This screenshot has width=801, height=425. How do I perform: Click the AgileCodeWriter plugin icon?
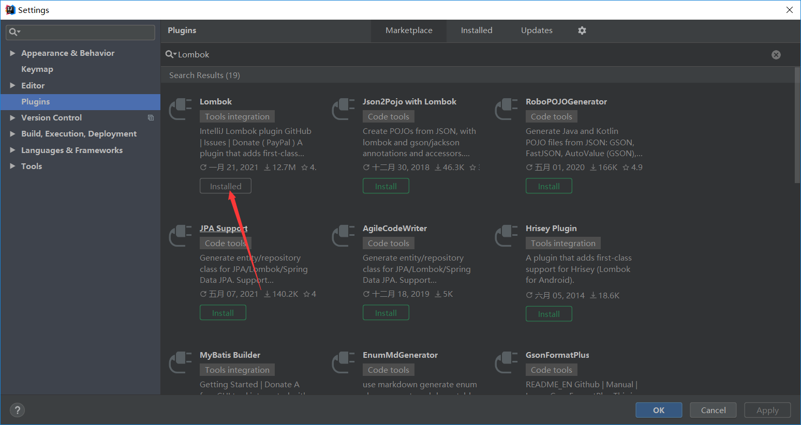tap(344, 235)
